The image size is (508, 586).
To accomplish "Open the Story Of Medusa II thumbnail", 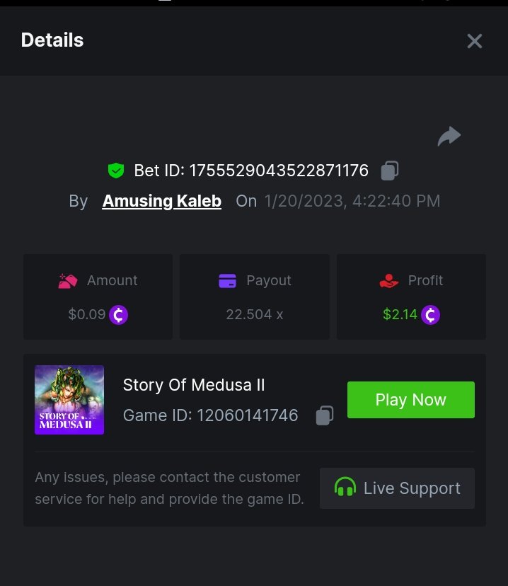I will [69, 400].
